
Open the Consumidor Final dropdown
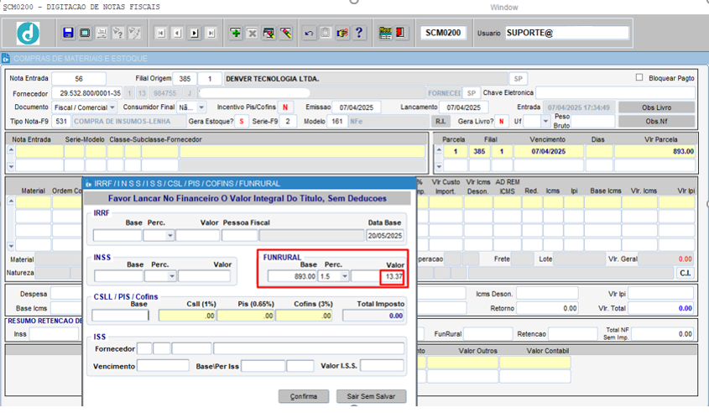point(201,107)
